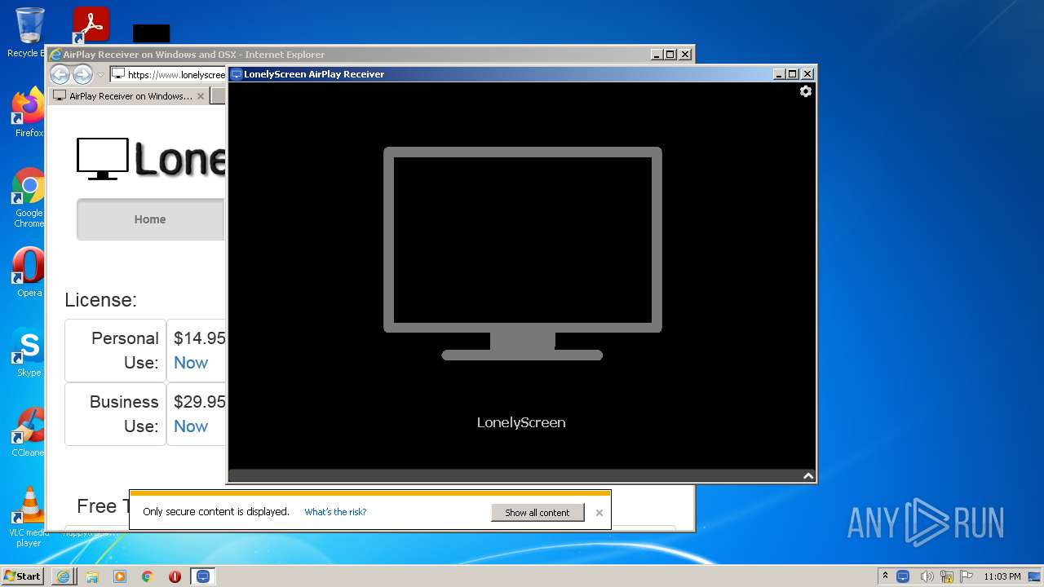1044x587 pixels.
Task: Open Action Center flag icon
Action: pos(967,576)
